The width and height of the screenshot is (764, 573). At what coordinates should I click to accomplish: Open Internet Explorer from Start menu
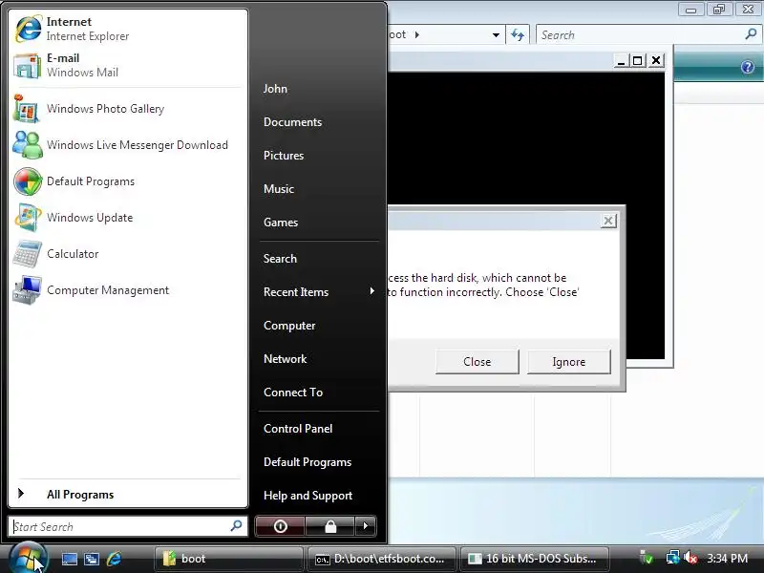[128, 29]
